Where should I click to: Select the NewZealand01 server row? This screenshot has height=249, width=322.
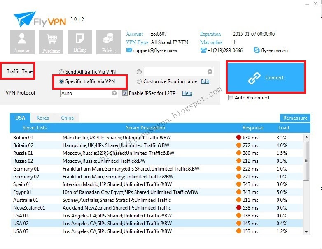point(156,207)
